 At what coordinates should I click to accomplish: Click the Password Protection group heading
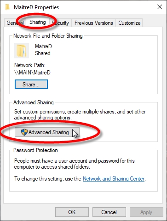click(x=35, y=150)
